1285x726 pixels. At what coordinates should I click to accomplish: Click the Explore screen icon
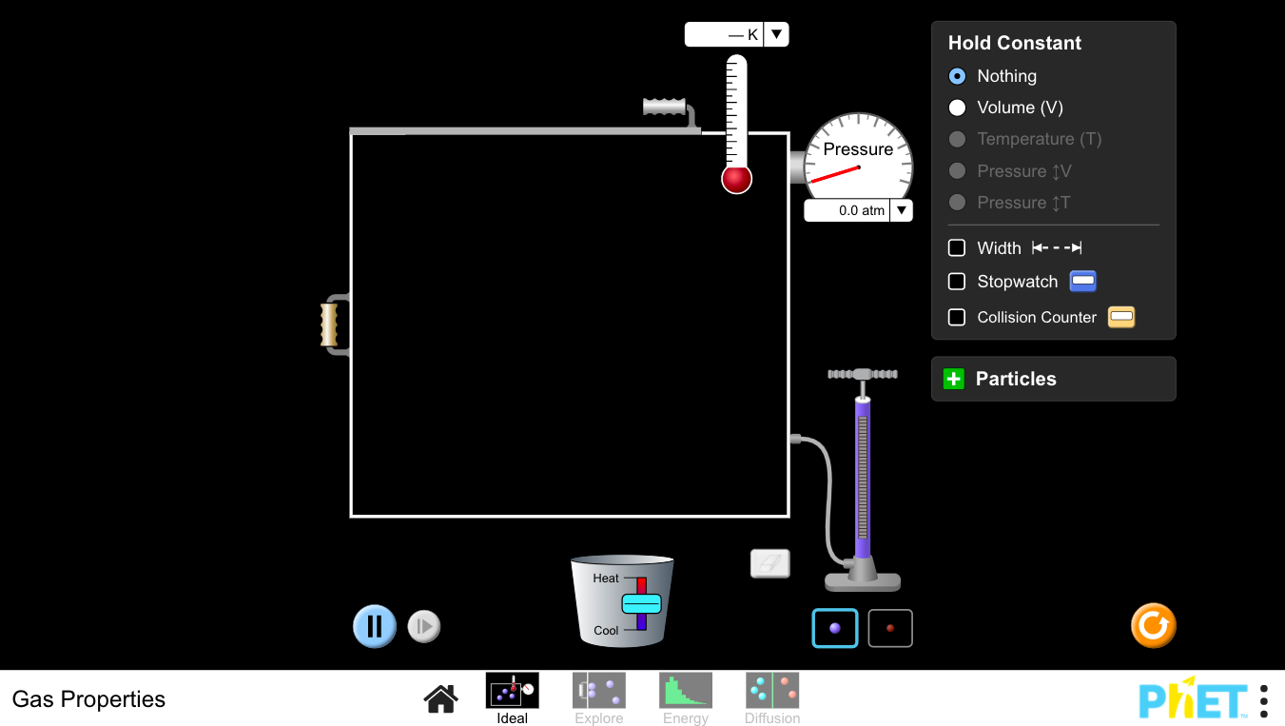point(598,690)
